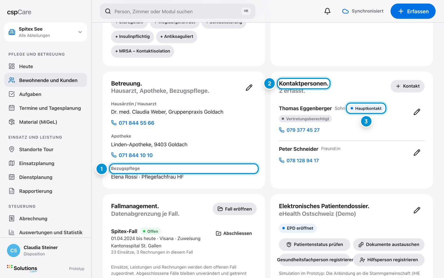Click Gesundheitsfachperson registrieren
This screenshot has height=278, width=444.
[315, 260]
